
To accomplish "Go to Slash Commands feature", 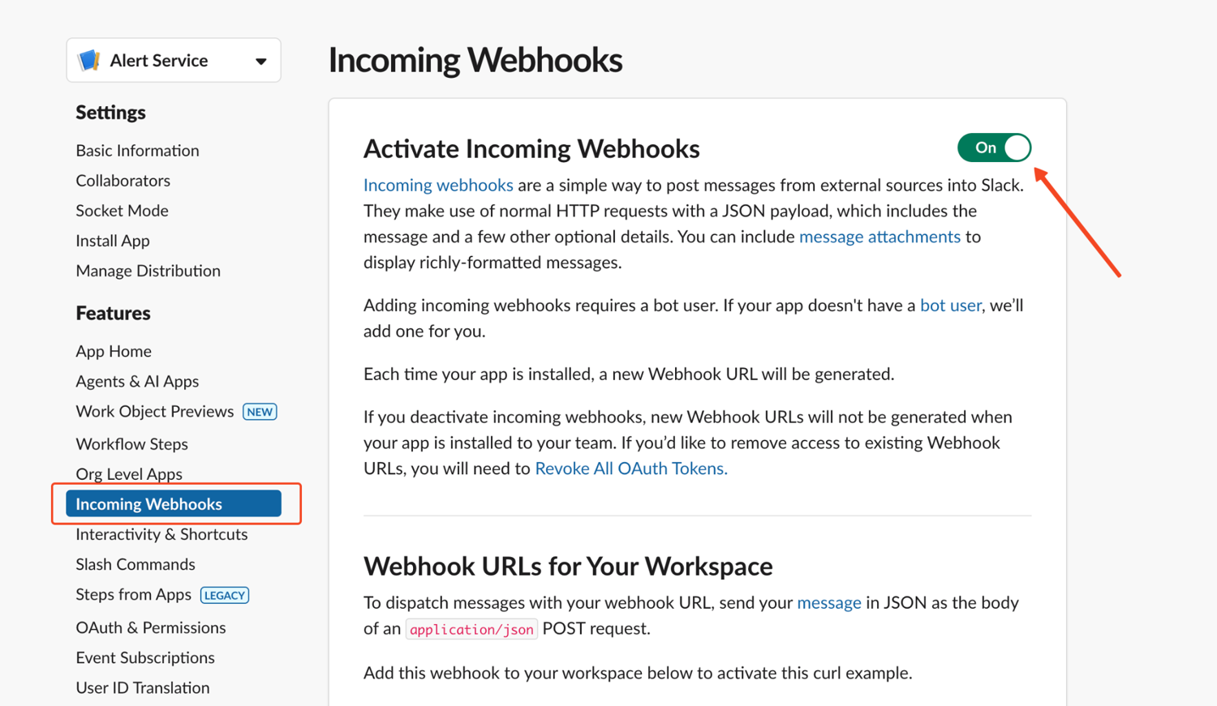I will 135,564.
